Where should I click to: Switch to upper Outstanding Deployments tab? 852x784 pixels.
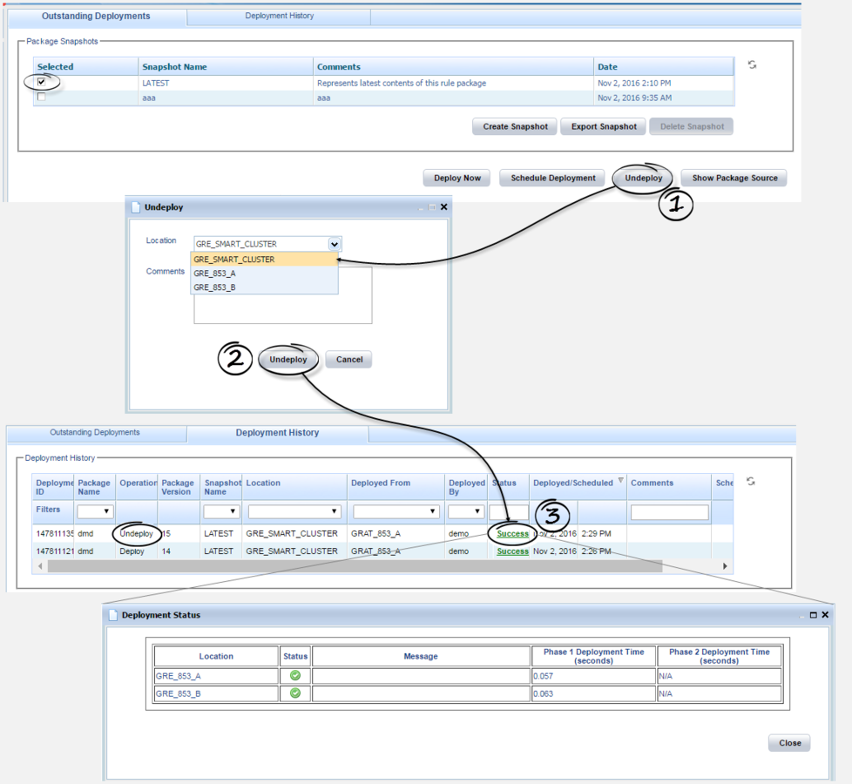(x=96, y=17)
